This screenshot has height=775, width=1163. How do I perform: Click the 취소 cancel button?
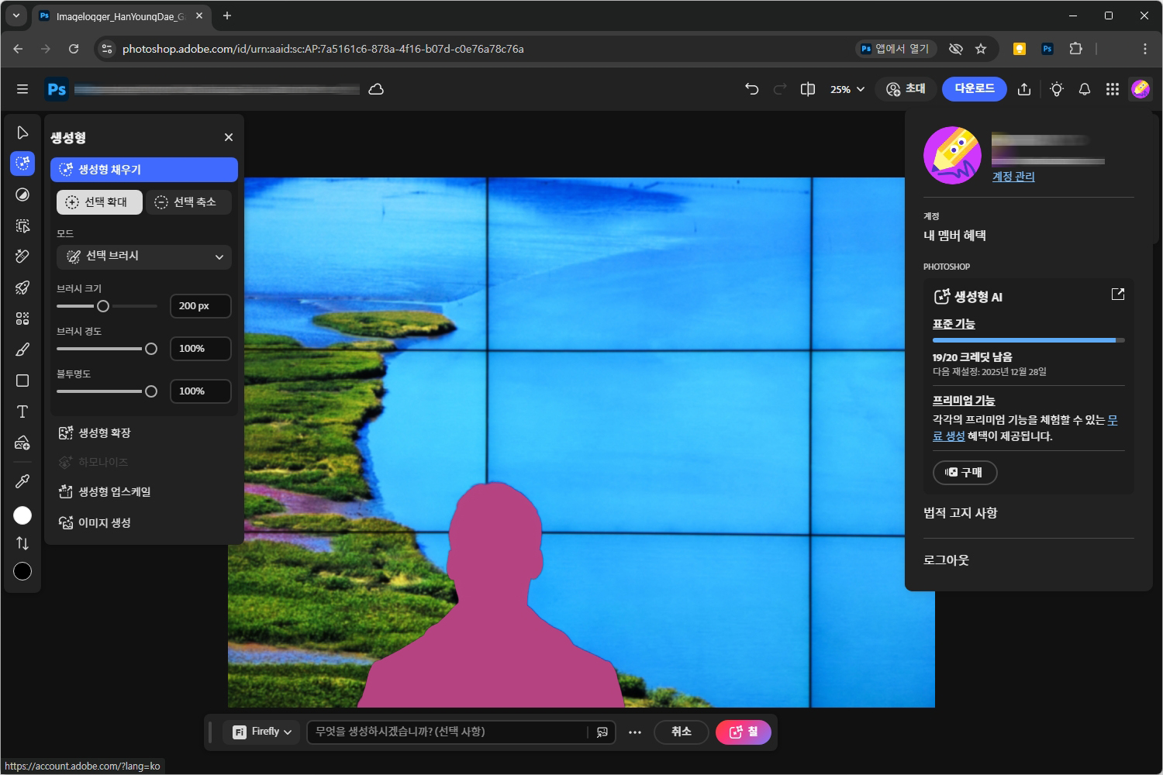682,732
